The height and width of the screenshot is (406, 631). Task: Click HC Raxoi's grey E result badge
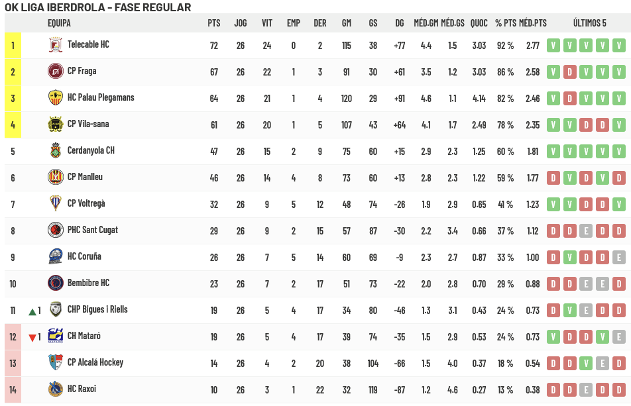(586, 389)
